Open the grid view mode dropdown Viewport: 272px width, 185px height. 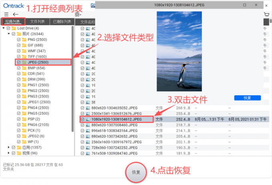pos(78,14)
